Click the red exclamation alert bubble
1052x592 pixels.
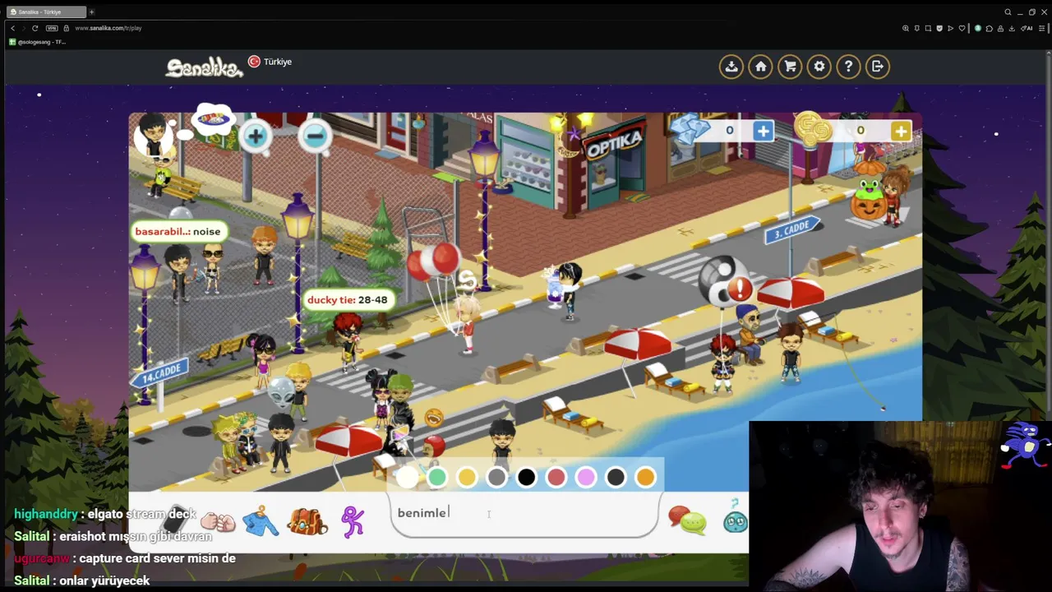[740, 289]
